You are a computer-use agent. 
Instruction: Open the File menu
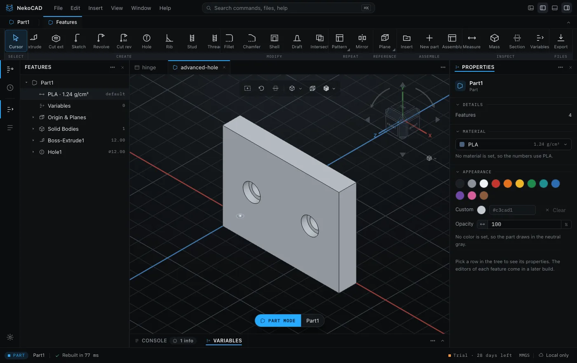58,8
